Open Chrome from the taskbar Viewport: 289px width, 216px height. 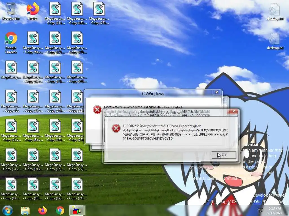tap(60, 210)
